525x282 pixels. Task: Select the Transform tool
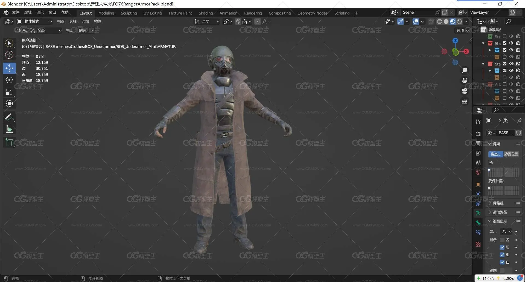(9, 104)
